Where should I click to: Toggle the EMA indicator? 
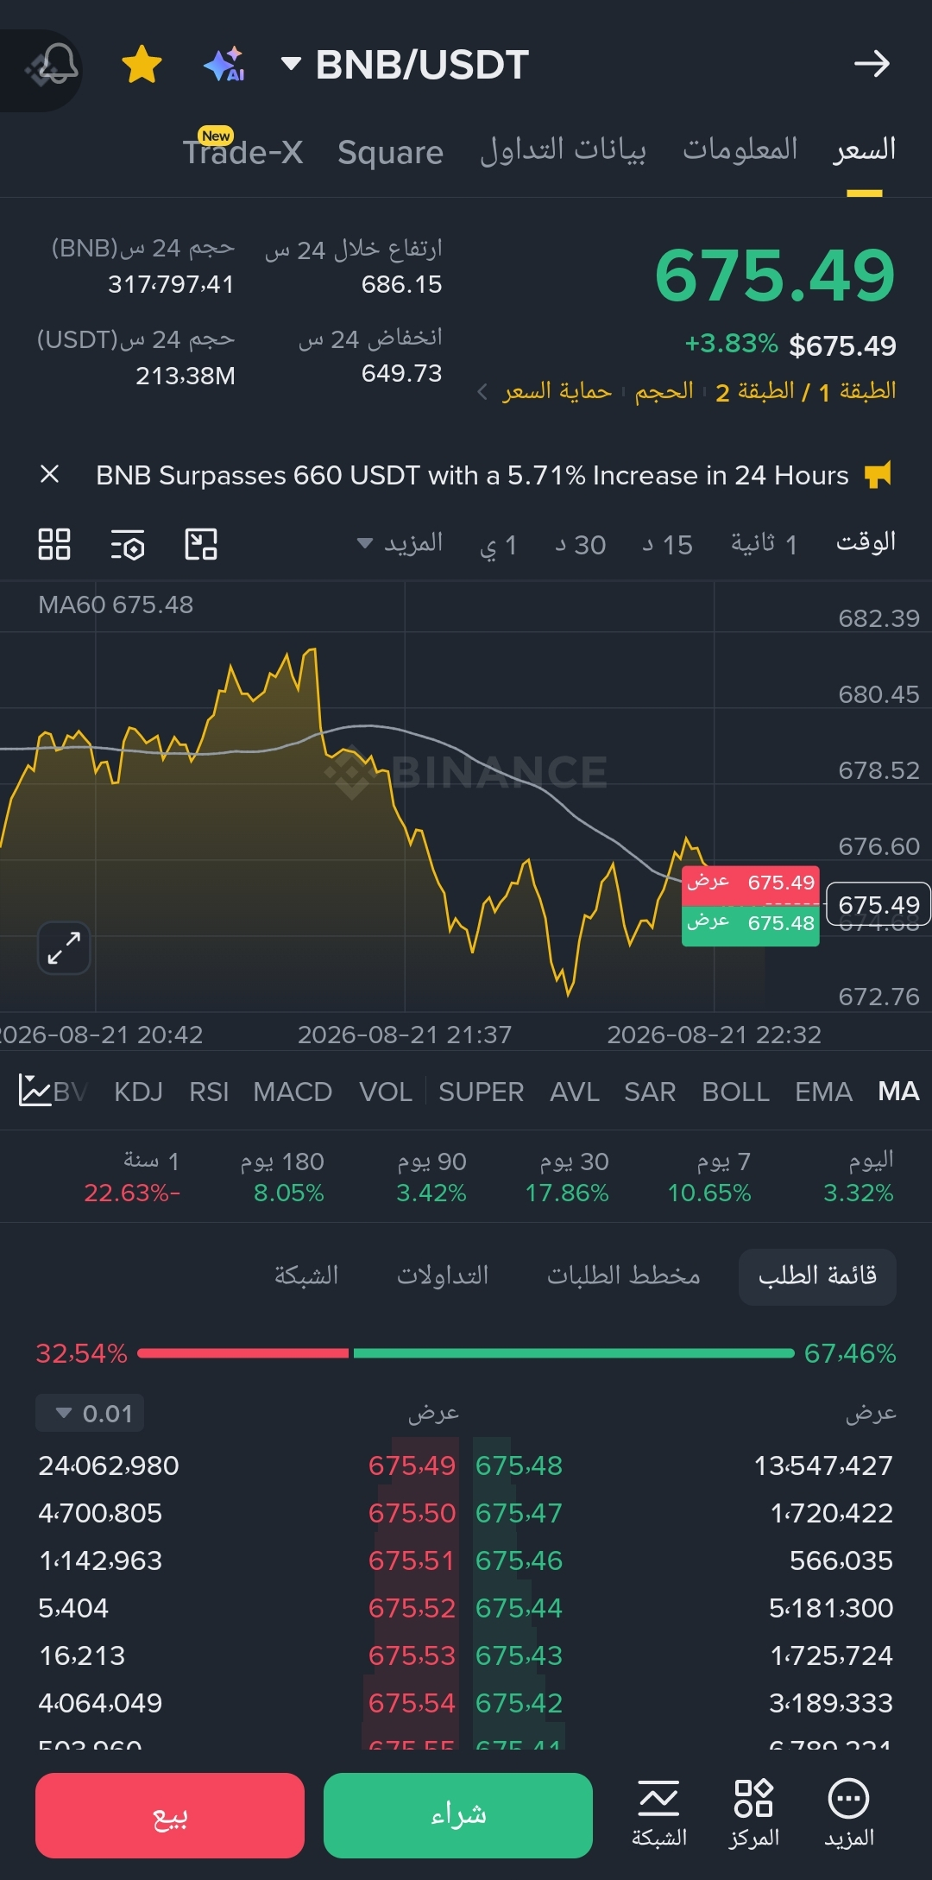pos(823,1092)
